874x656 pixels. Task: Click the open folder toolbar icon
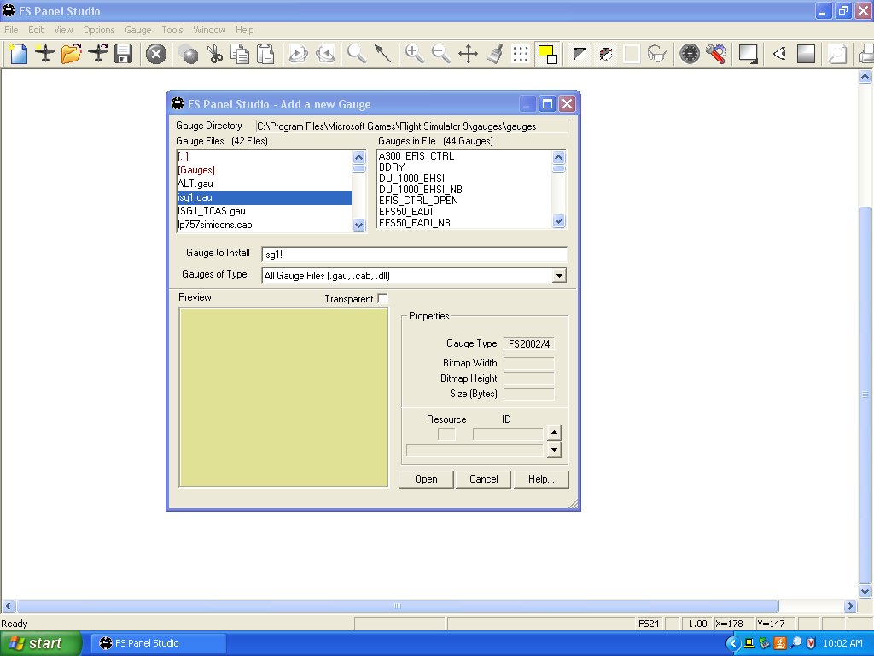coord(72,54)
